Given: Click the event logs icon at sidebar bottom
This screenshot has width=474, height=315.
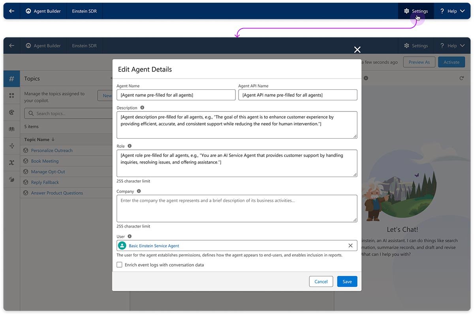Looking at the screenshot, I should [11, 179].
